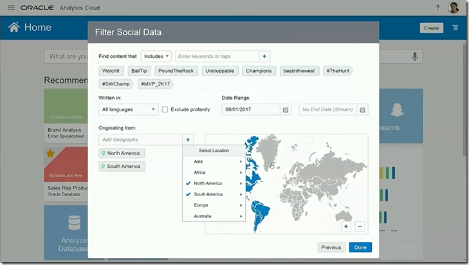
Task: Open the Includes dropdown
Action: click(156, 57)
